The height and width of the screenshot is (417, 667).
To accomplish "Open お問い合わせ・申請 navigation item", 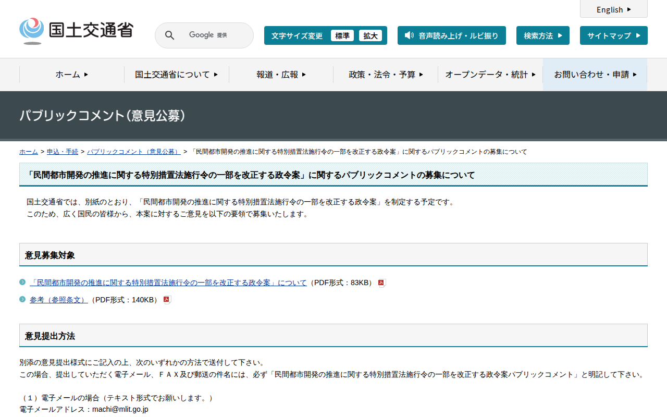I will 595,75.
